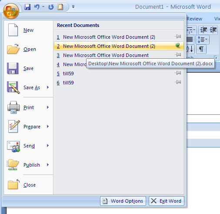Viewport: 220px width, 214px height.
Task: Expand the Send submenu arrow
Action: coord(48,146)
